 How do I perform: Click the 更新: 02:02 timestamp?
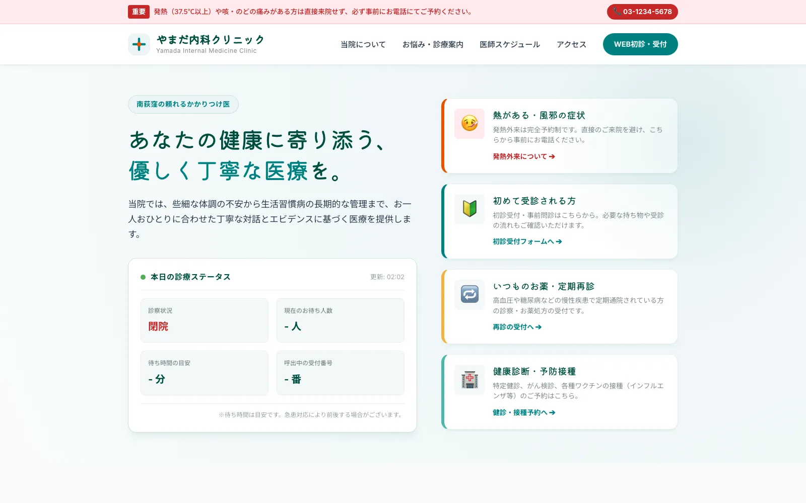coord(387,277)
